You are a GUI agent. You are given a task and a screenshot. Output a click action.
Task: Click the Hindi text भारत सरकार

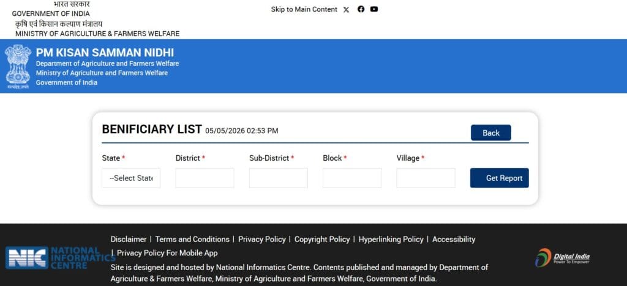(x=72, y=4)
